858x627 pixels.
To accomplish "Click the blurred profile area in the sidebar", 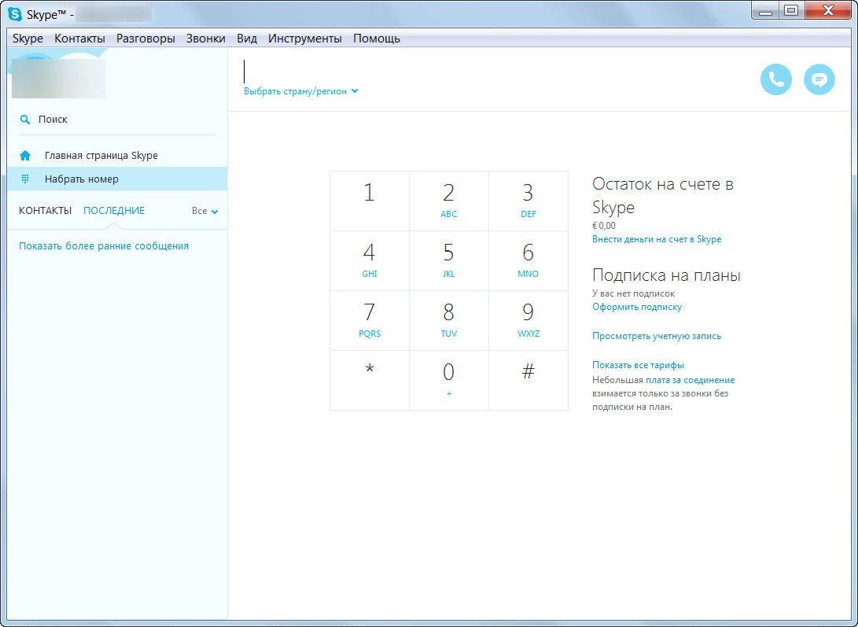I will (58, 79).
